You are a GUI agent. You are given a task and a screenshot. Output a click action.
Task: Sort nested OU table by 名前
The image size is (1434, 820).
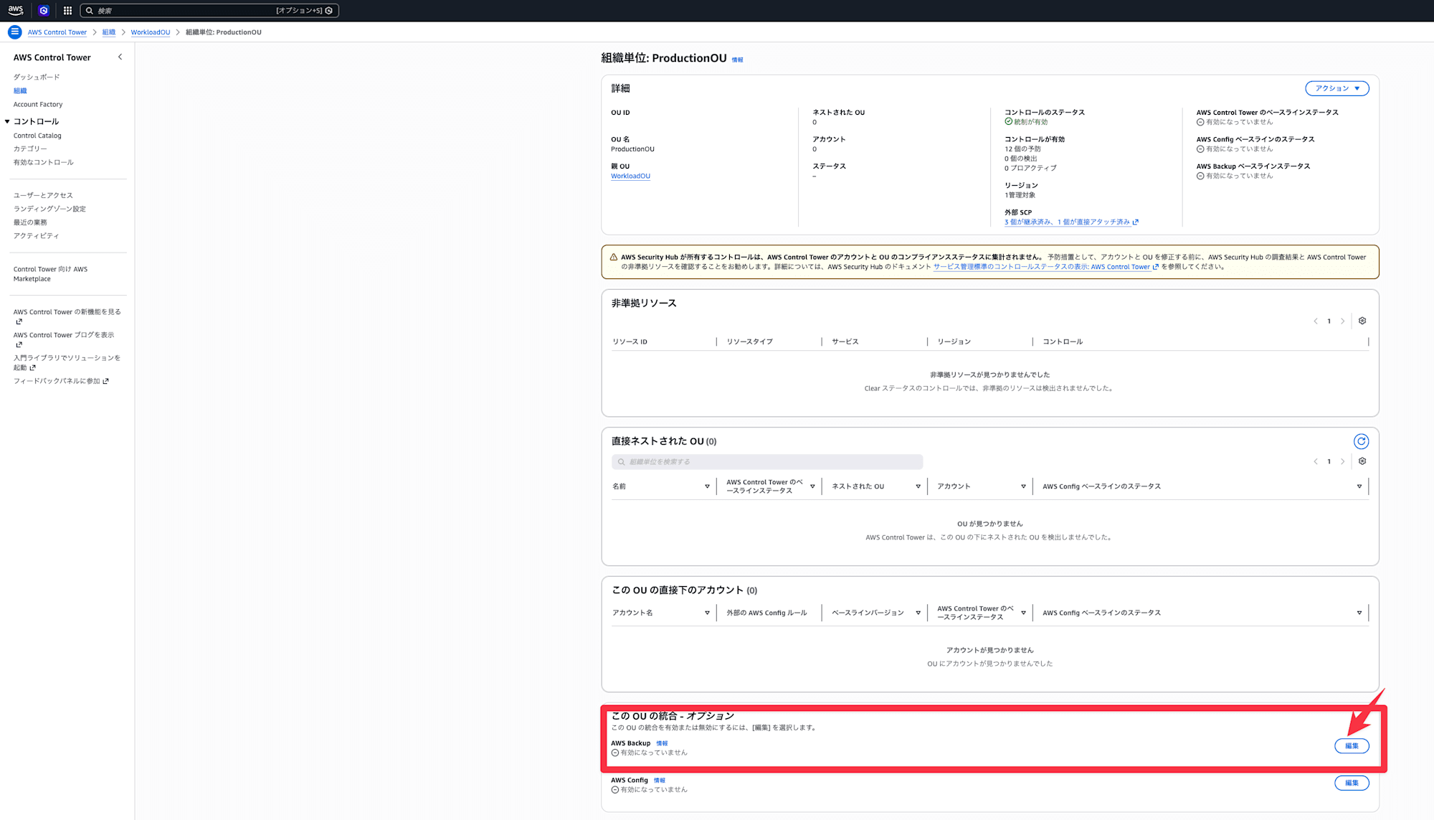coord(707,486)
